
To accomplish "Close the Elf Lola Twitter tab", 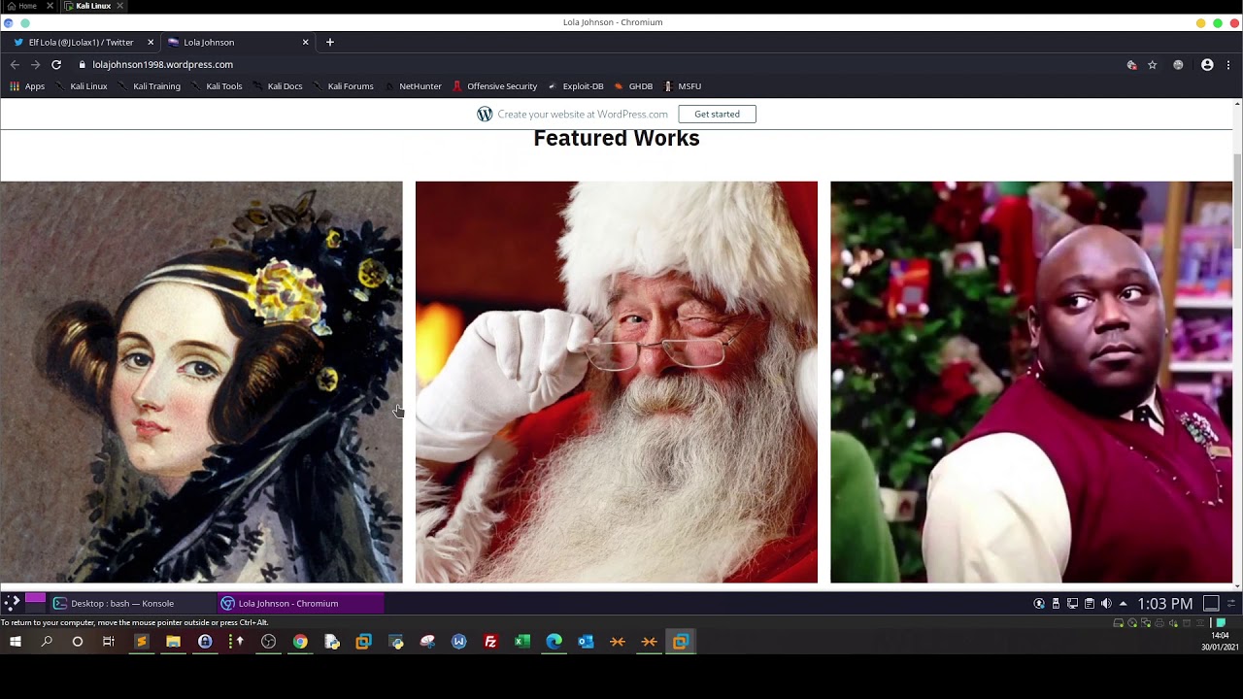I will [x=151, y=43].
